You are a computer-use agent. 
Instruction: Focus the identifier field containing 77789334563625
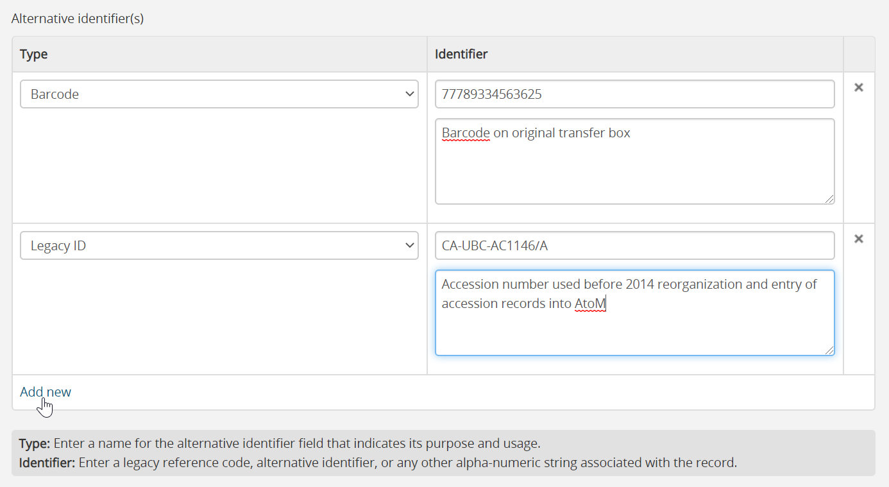tap(634, 94)
